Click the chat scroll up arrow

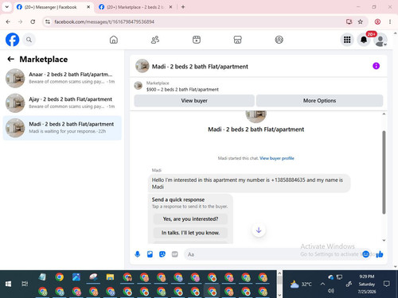pos(384,114)
